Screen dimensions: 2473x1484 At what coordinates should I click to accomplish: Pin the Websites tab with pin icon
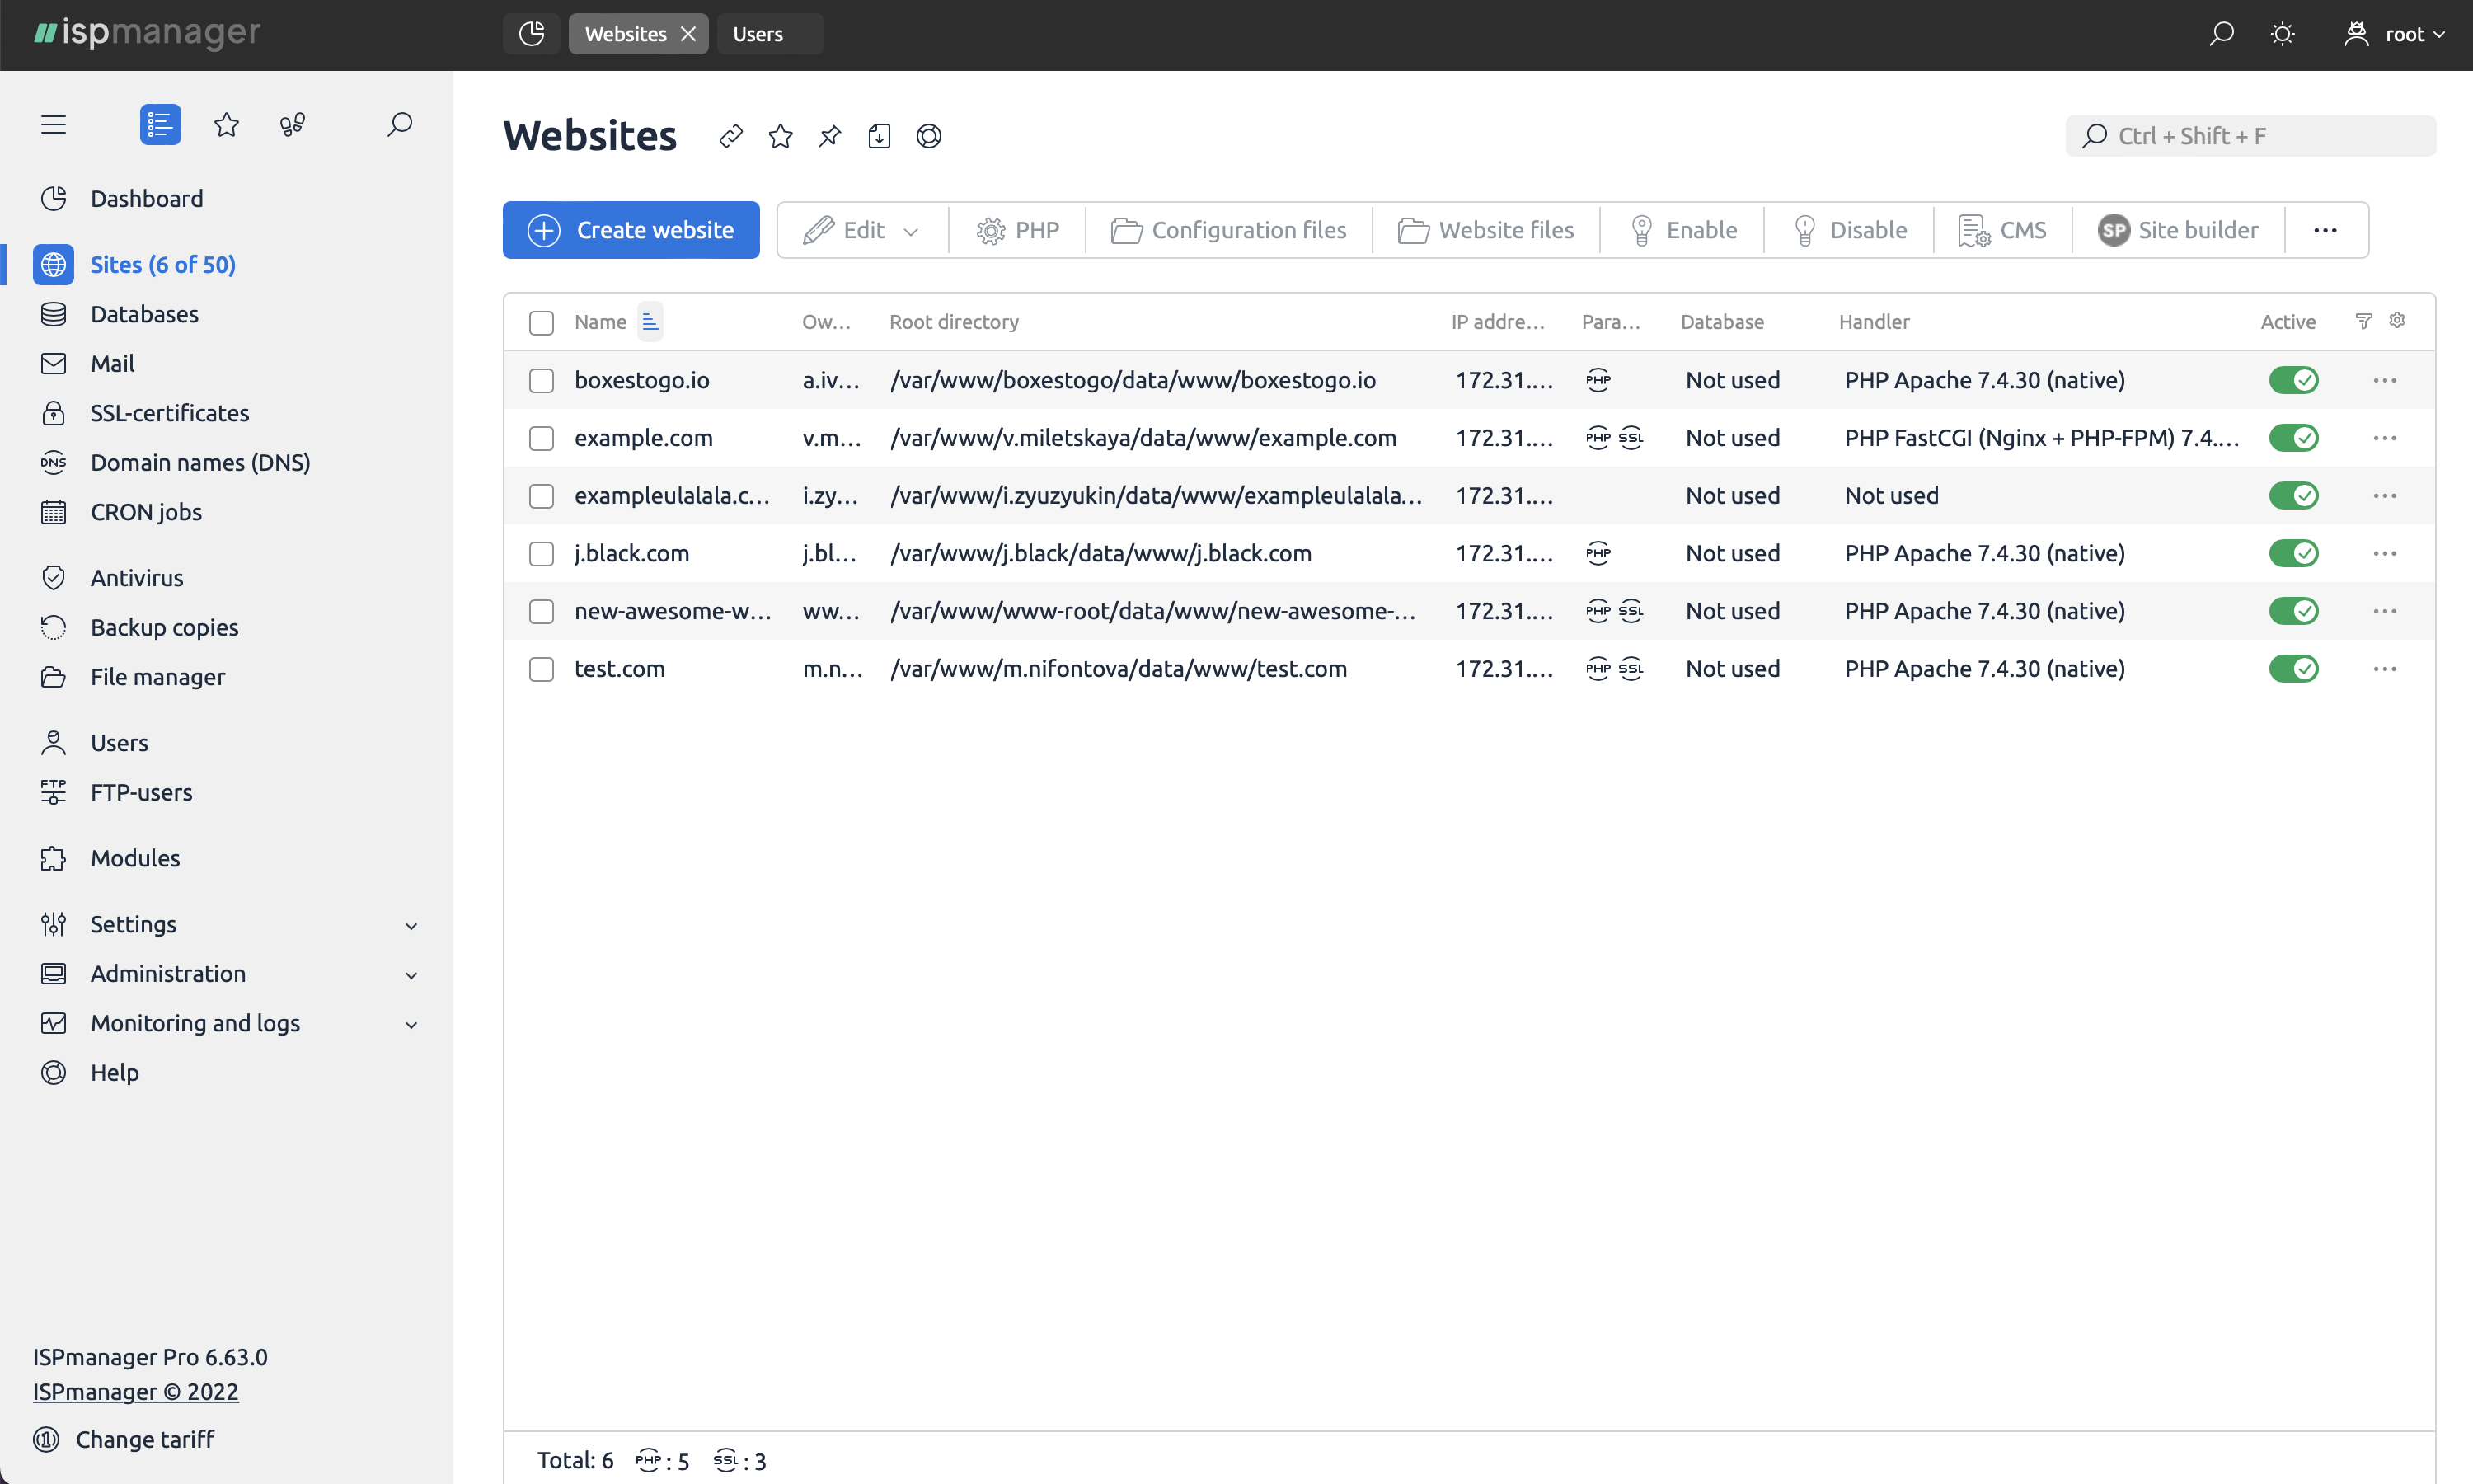point(829,136)
